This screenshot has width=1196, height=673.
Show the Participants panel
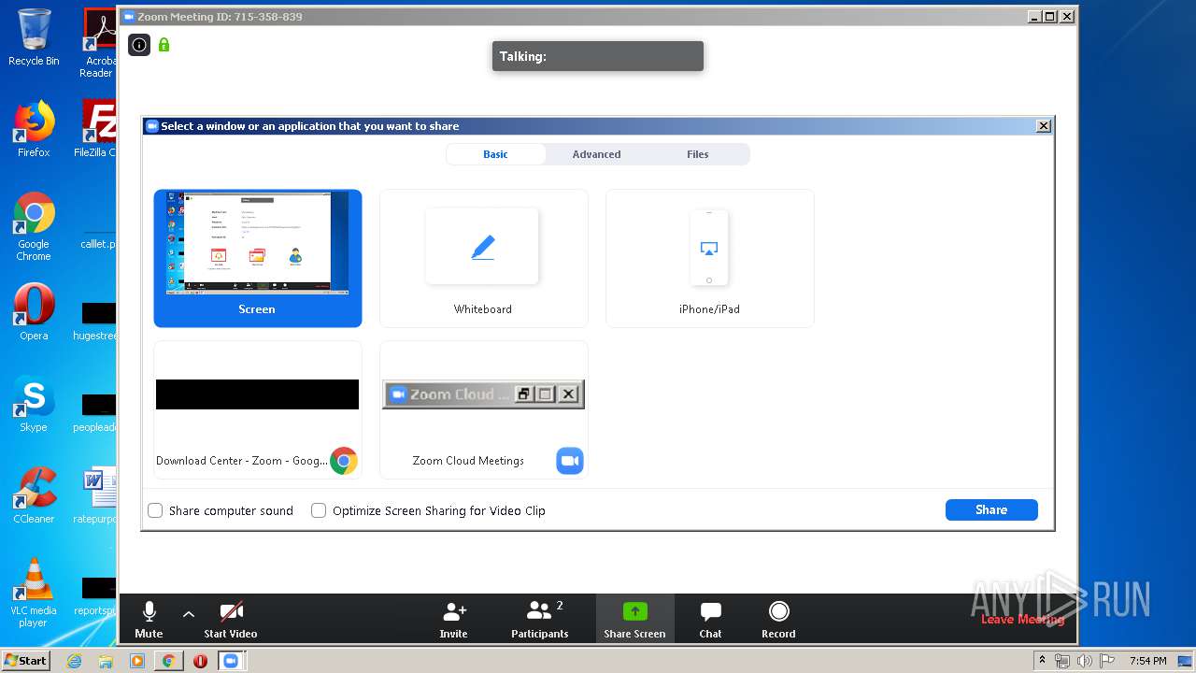click(x=540, y=620)
